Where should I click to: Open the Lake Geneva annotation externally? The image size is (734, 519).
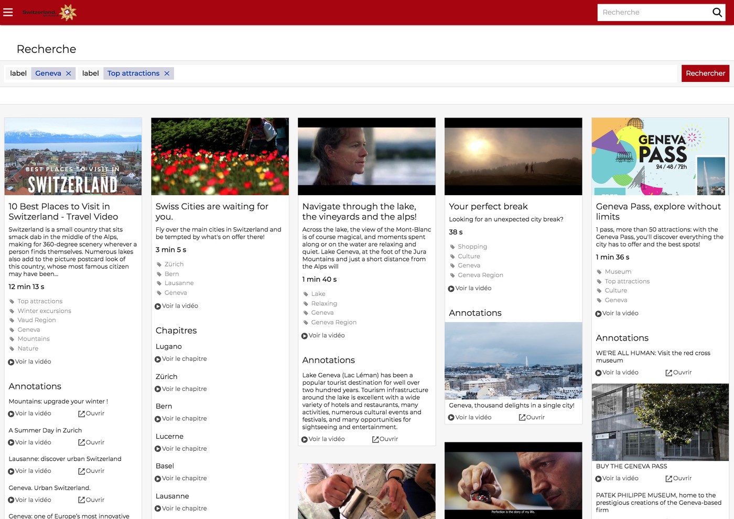point(385,439)
